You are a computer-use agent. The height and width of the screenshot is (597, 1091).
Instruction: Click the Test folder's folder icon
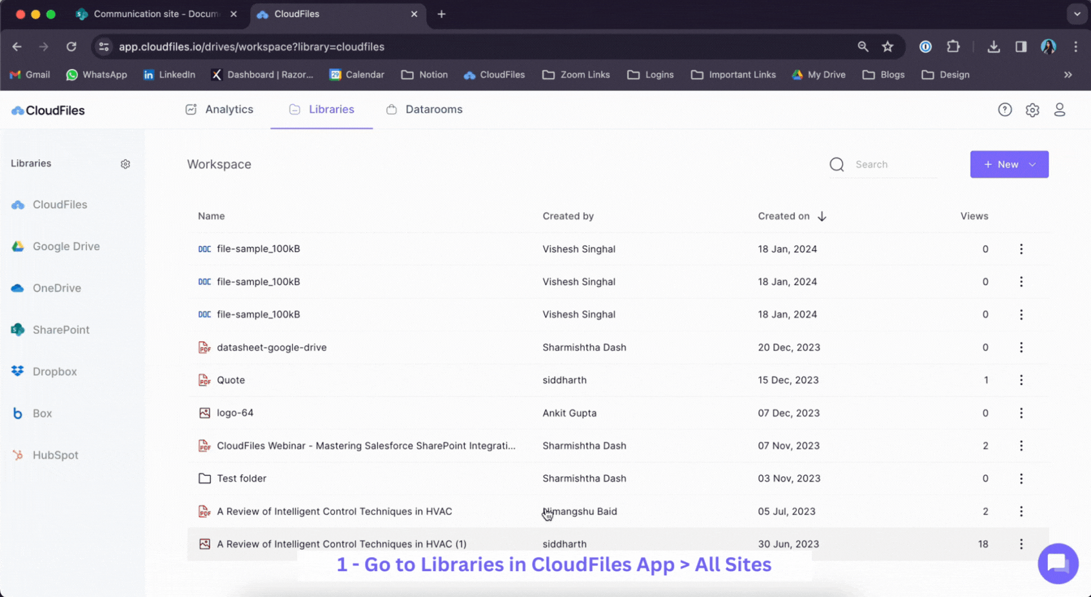tap(204, 478)
